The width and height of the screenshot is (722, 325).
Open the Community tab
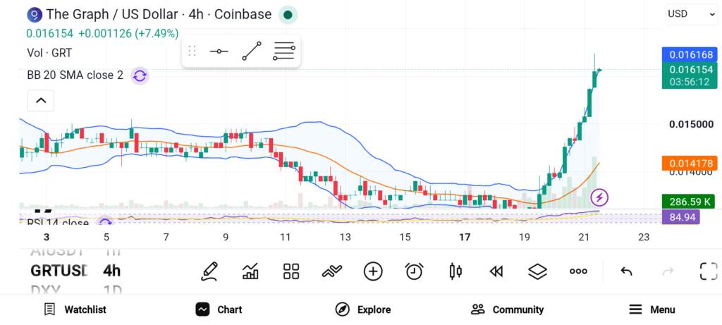pyautogui.click(x=508, y=309)
